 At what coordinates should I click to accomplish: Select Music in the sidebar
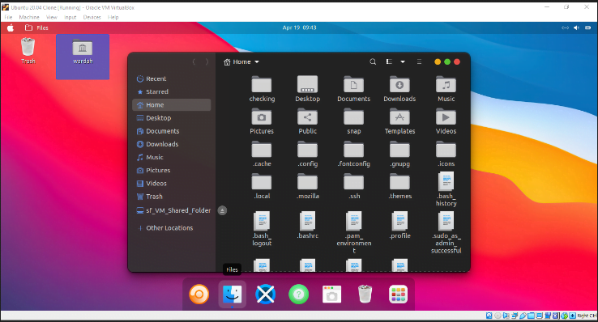coord(172,157)
